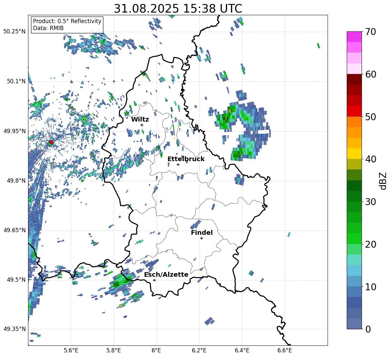
Task: Click the red radar site marker
Action: tap(51, 142)
